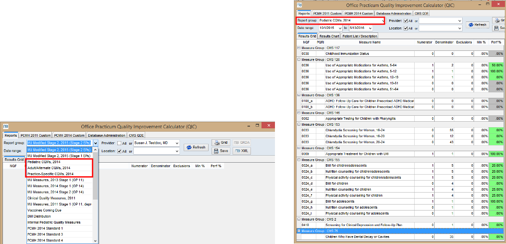Click dropdown list scrollbar up arrow
The width and height of the screenshot is (506, 244).
(95, 149)
